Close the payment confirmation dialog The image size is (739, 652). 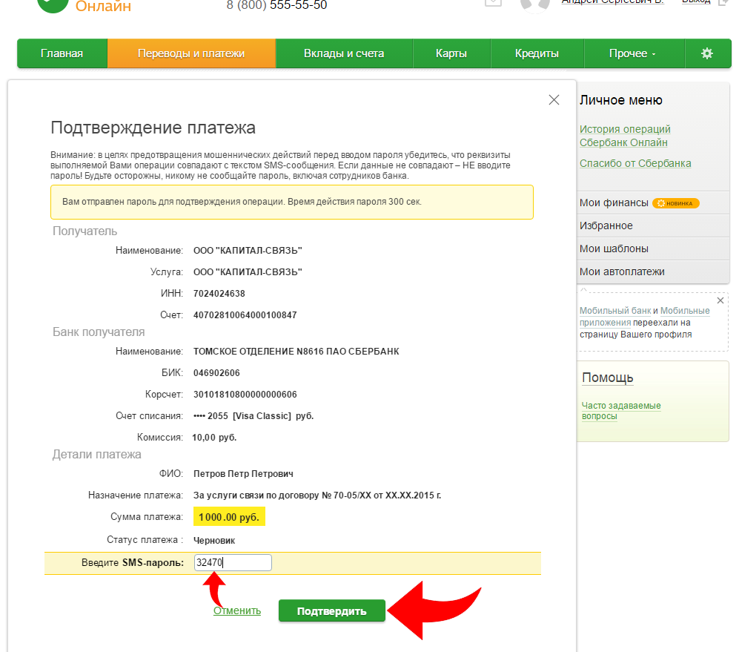click(x=554, y=99)
